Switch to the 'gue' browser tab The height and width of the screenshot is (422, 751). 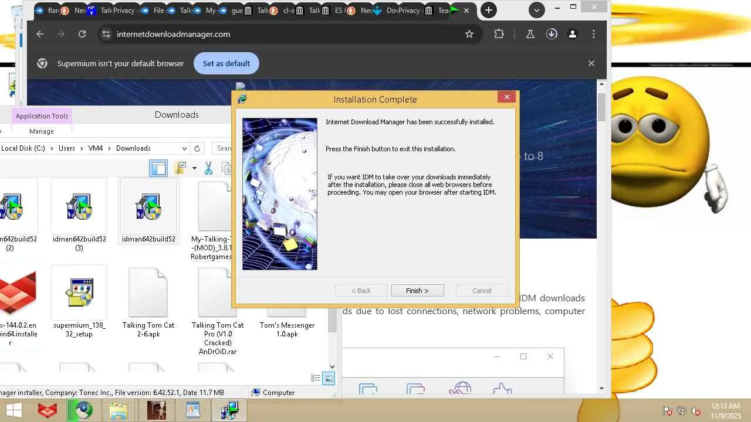tap(232, 11)
